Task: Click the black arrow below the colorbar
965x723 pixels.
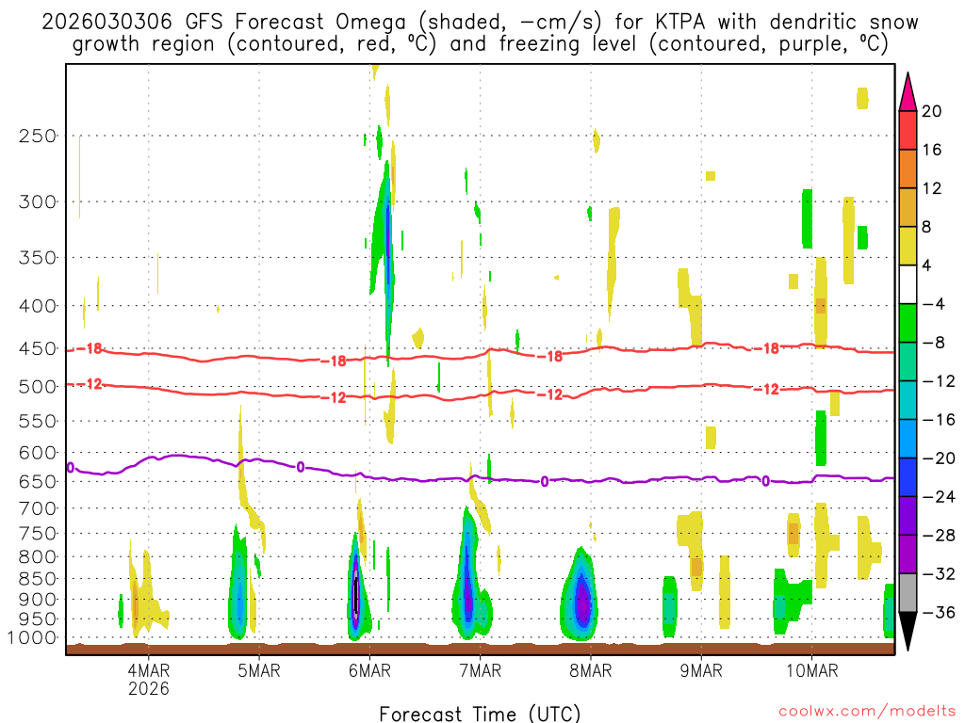Action: 908,632
